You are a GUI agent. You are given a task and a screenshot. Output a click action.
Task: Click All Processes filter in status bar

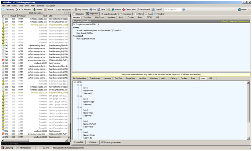(24, 148)
